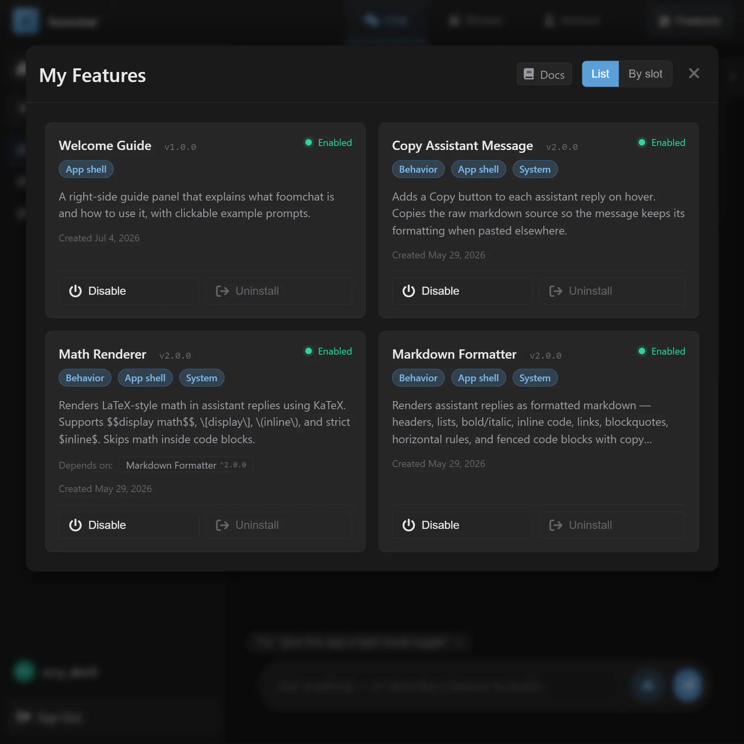This screenshot has width=744, height=744.
Task: Click the uninstall arrow icon on Math Renderer
Action: point(223,525)
